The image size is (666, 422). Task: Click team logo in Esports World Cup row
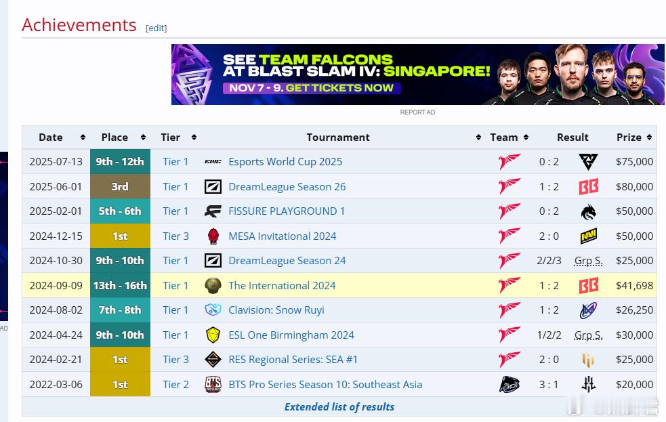tap(509, 162)
